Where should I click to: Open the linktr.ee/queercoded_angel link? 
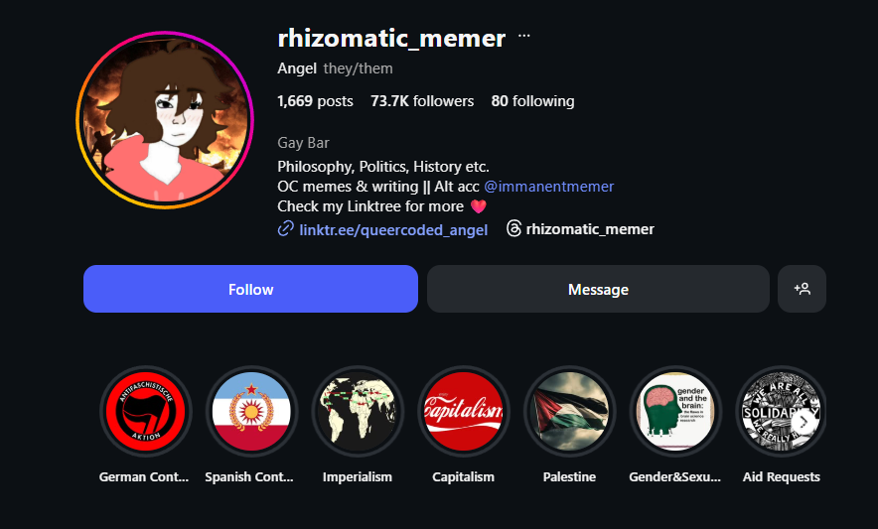(x=393, y=229)
